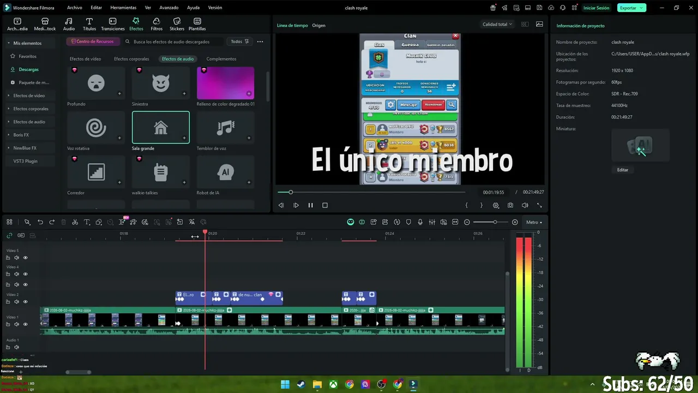
Task: Click the preview volume speaker icon
Action: tap(525, 205)
